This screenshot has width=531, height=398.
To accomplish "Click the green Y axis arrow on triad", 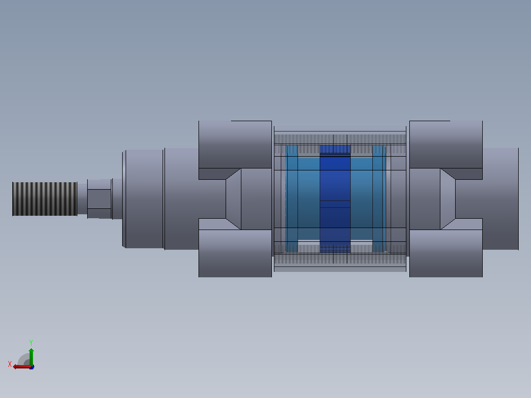I will (31, 357).
